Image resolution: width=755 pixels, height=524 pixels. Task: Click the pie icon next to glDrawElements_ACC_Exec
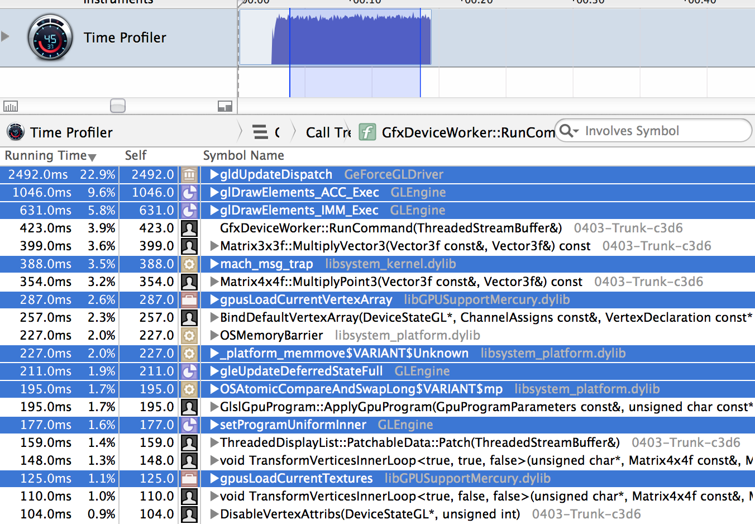click(189, 193)
